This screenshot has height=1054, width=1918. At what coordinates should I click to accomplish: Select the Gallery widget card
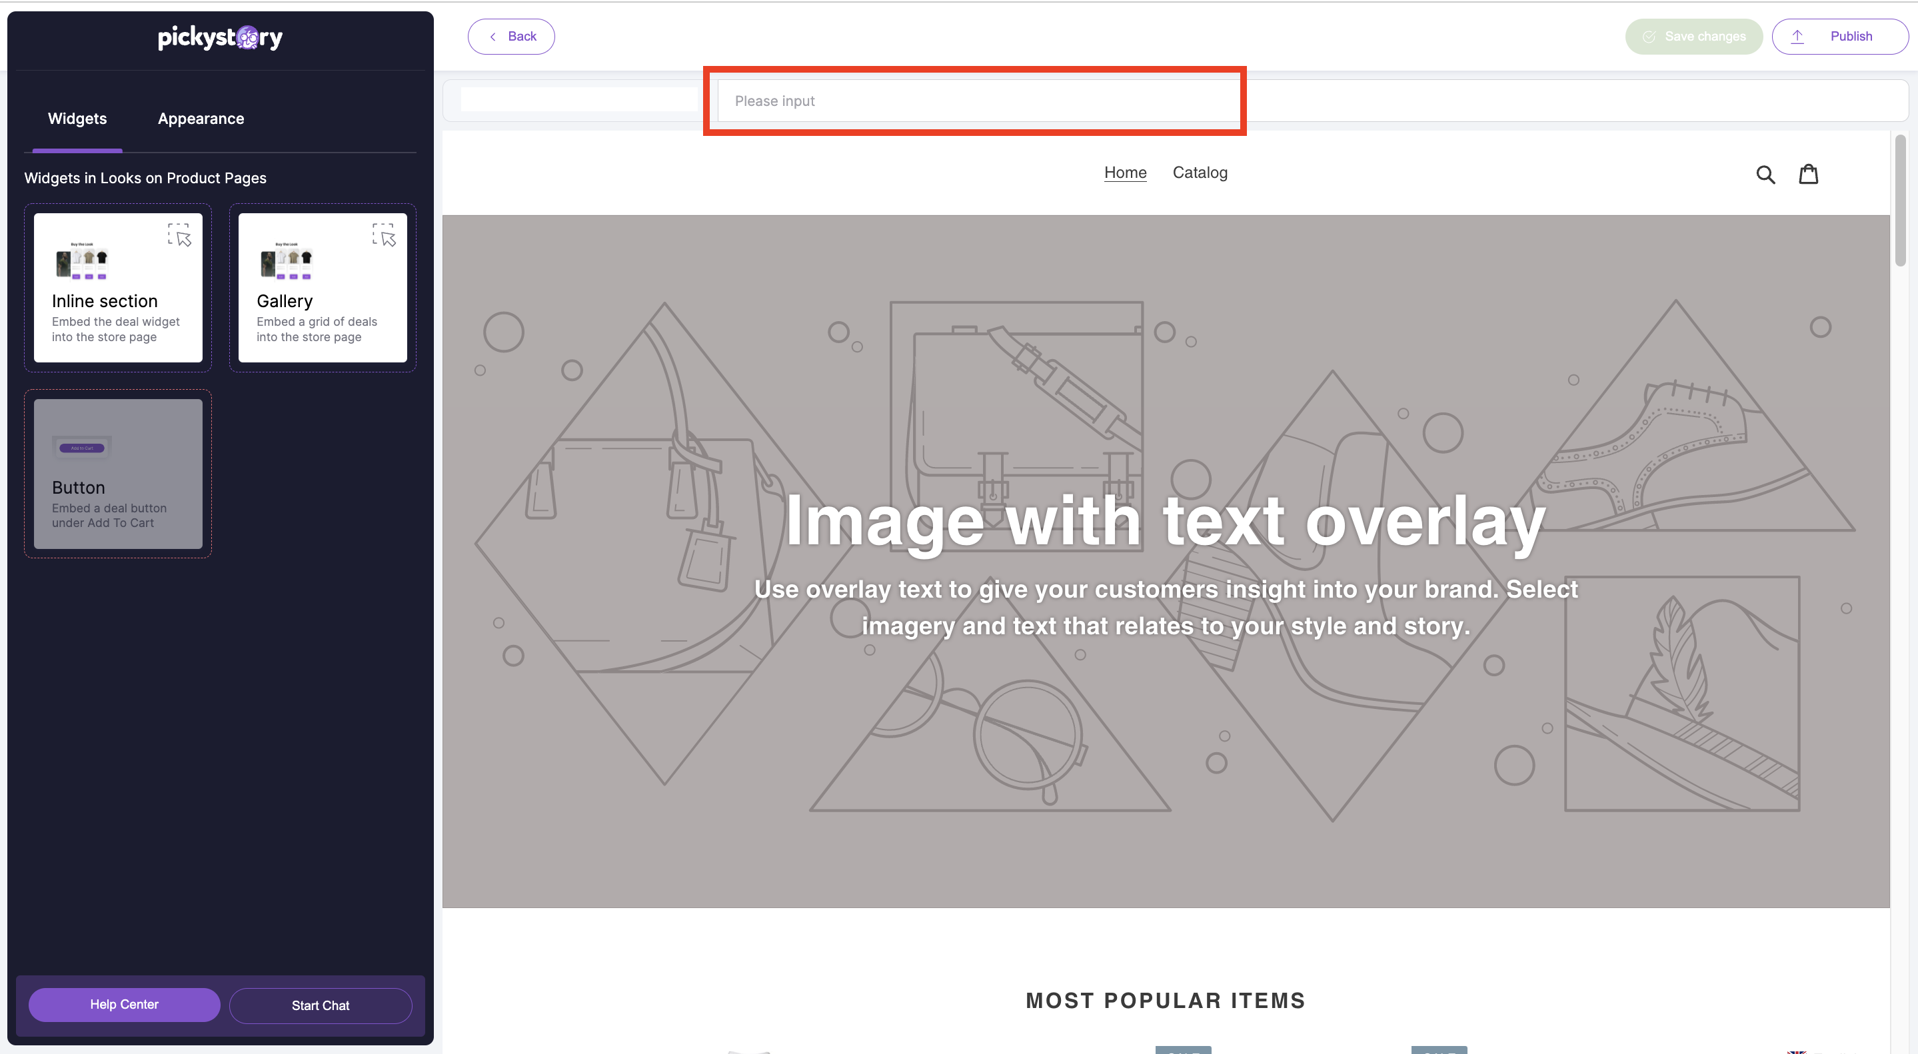click(321, 288)
